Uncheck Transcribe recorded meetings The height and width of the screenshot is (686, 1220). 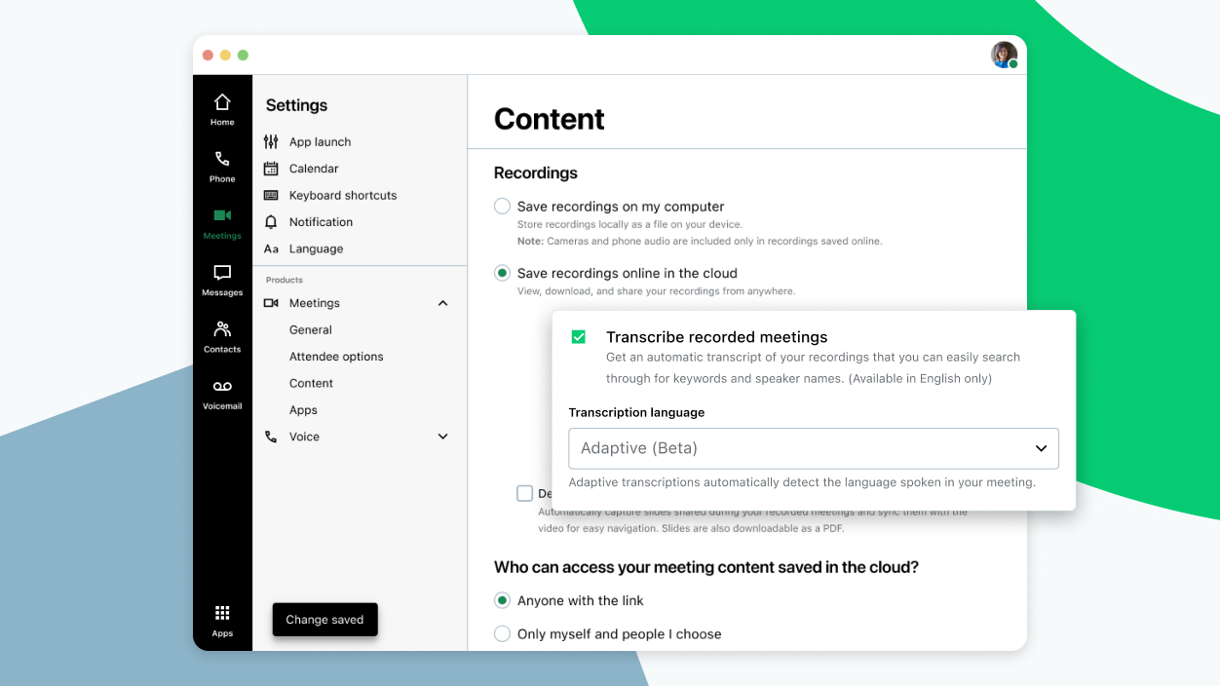[578, 335]
